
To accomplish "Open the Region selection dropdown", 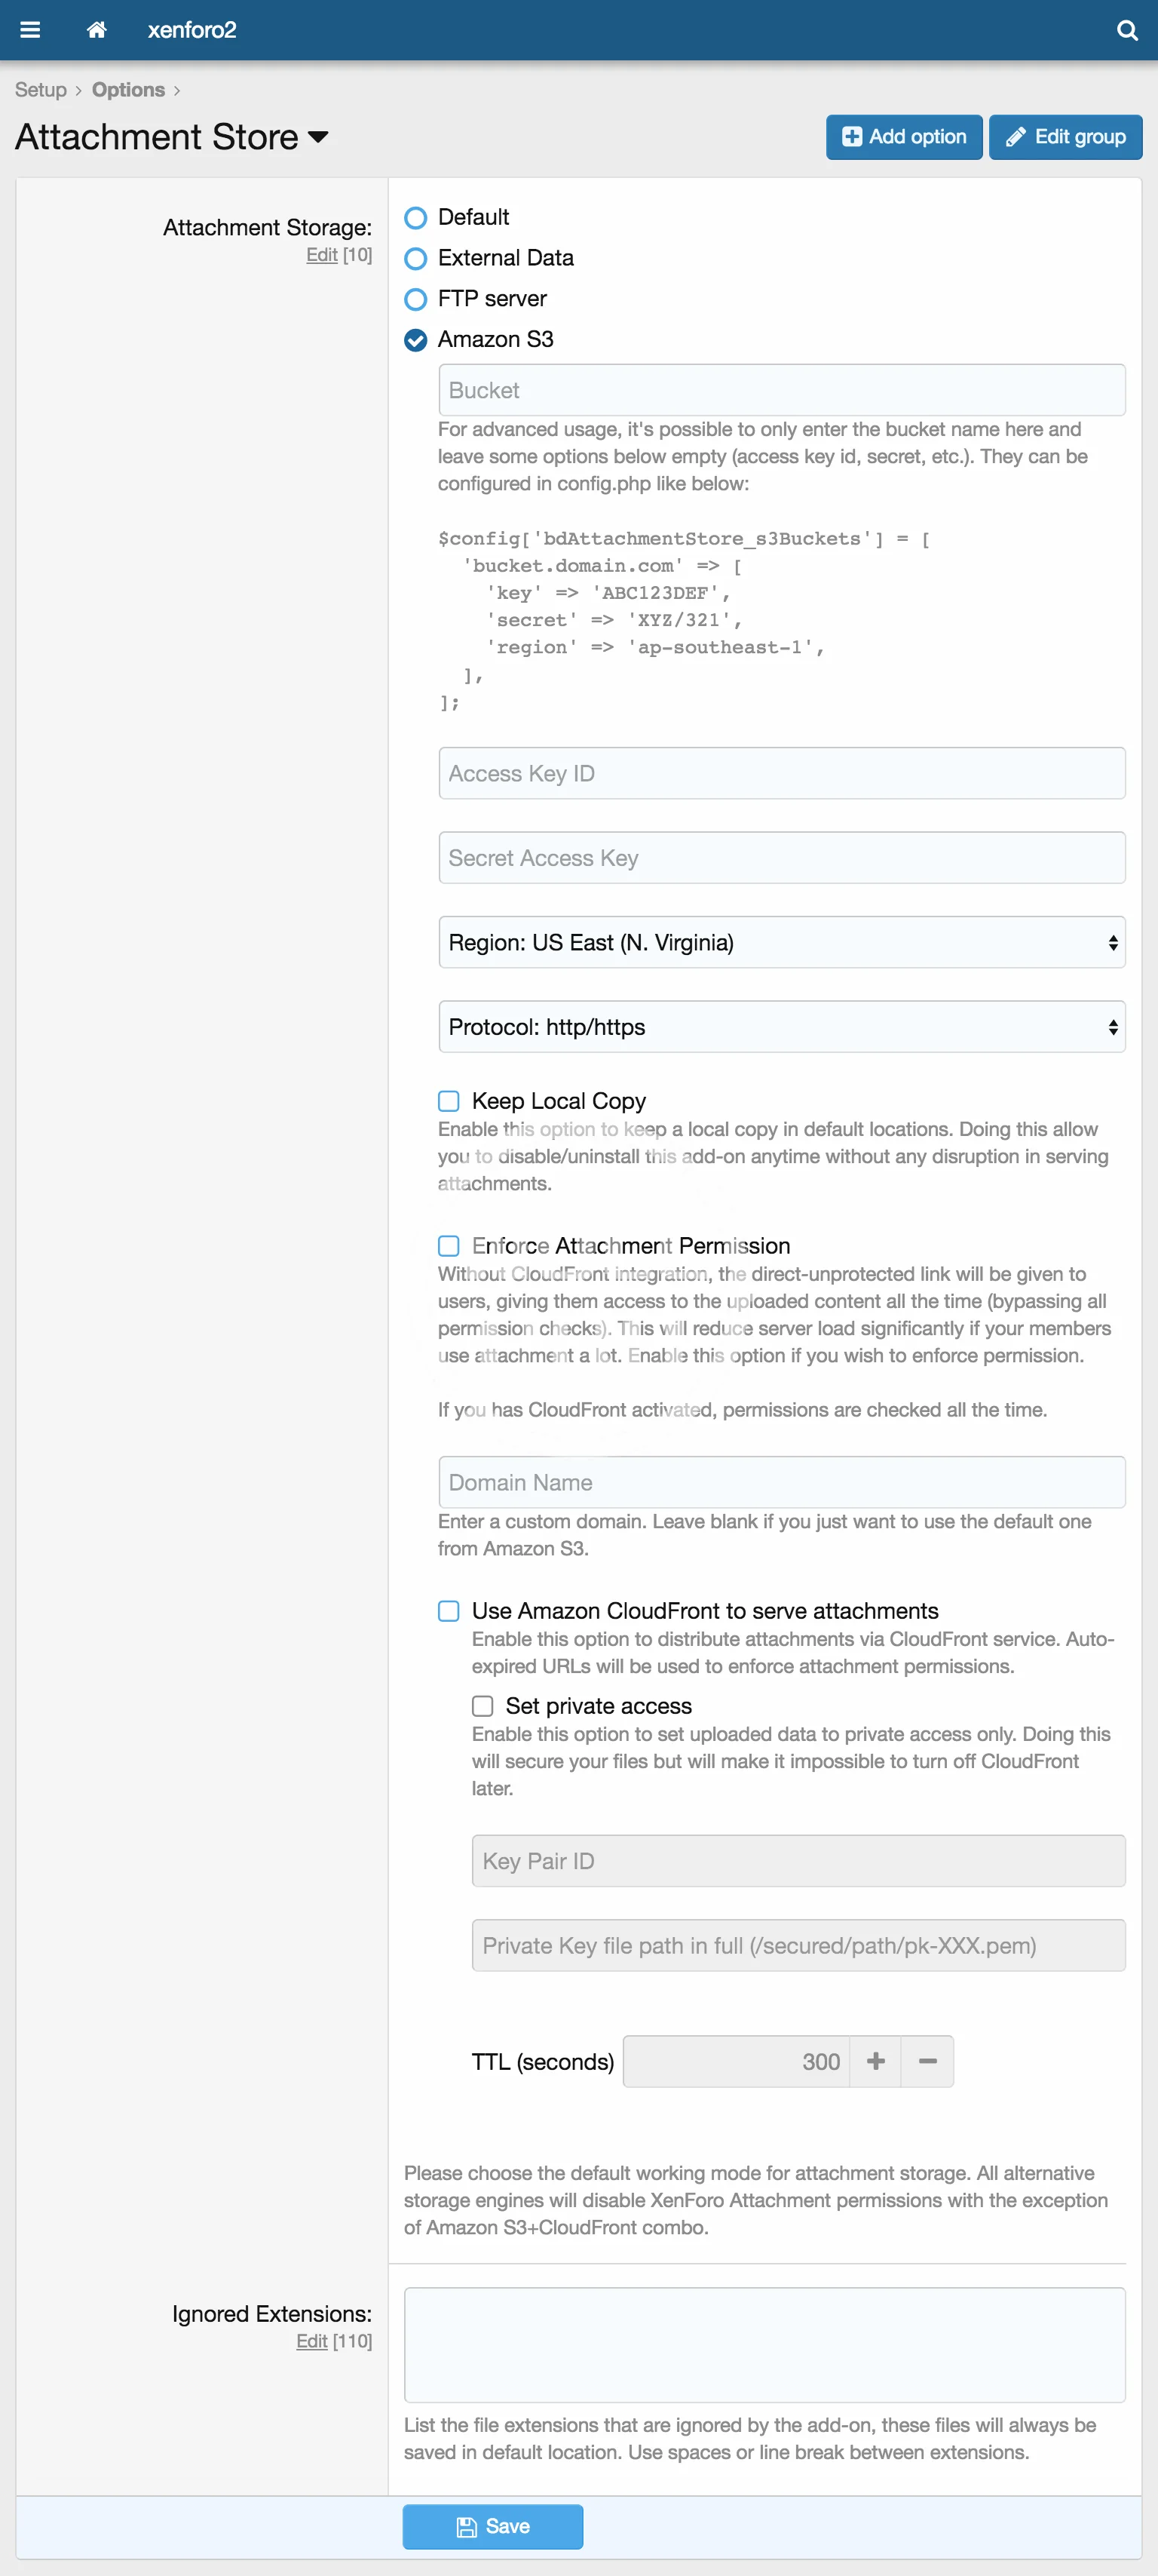I will pyautogui.click(x=781, y=942).
